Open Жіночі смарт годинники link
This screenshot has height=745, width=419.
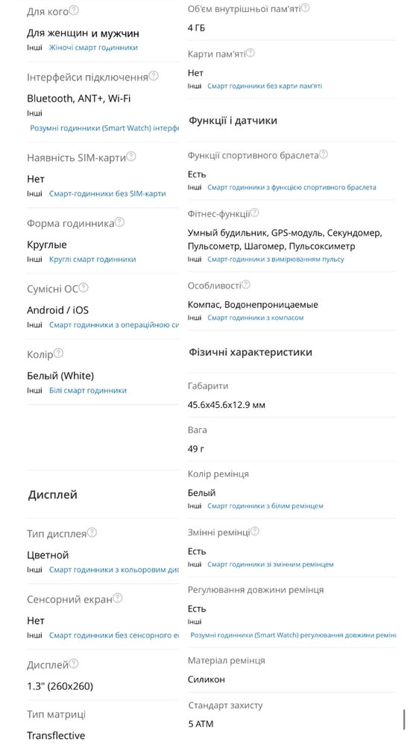coord(93,48)
